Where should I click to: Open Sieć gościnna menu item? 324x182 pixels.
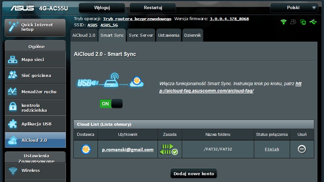tap(35, 75)
